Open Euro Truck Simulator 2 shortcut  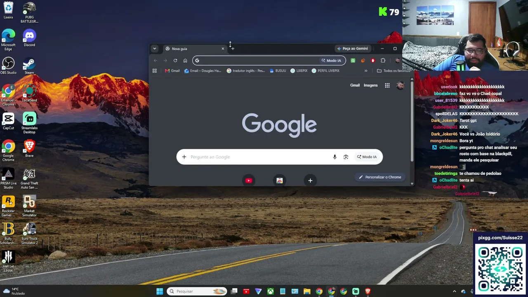[29, 233]
